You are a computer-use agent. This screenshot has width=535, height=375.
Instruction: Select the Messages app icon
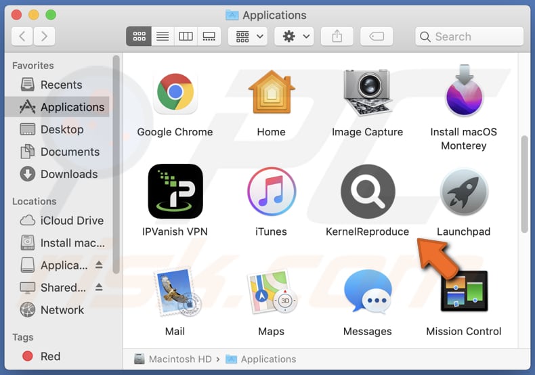(368, 291)
